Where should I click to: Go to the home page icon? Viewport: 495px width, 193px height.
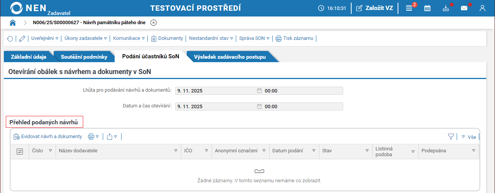click(x=13, y=23)
